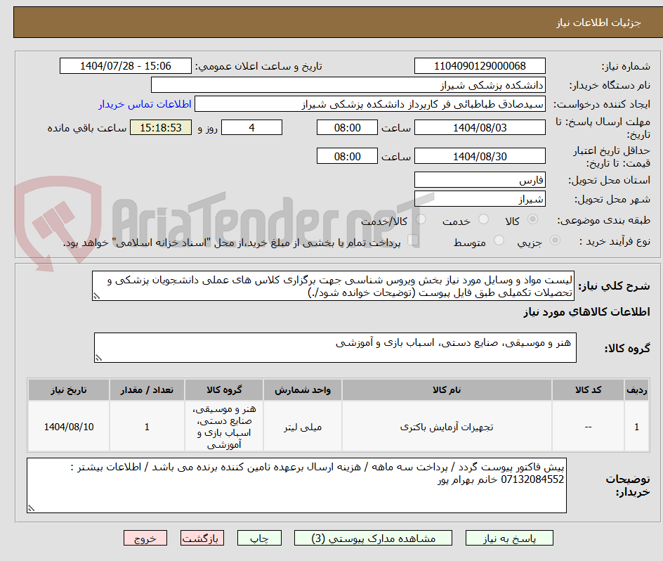The height and width of the screenshot is (561, 663).
Task: Select the متوسط purchase process option
Action: coord(499,240)
